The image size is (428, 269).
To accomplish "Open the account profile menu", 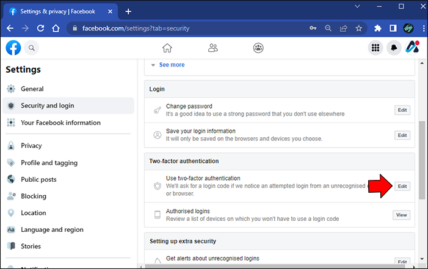I will point(412,48).
